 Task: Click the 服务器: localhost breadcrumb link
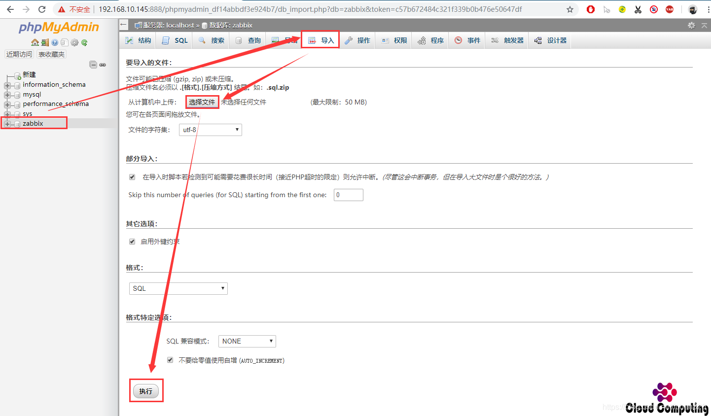point(169,25)
